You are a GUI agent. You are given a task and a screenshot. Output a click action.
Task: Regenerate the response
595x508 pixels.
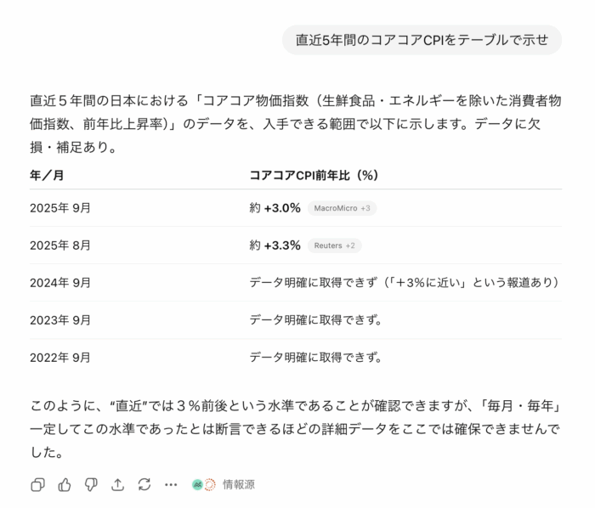pos(144,484)
